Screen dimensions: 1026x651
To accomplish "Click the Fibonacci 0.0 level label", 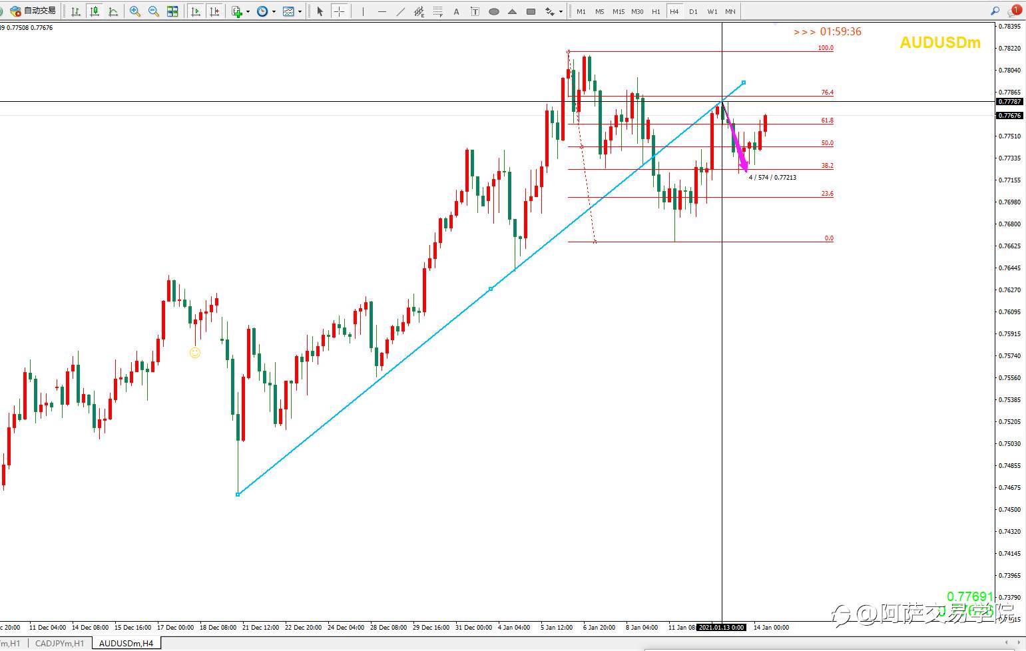I will (x=829, y=238).
